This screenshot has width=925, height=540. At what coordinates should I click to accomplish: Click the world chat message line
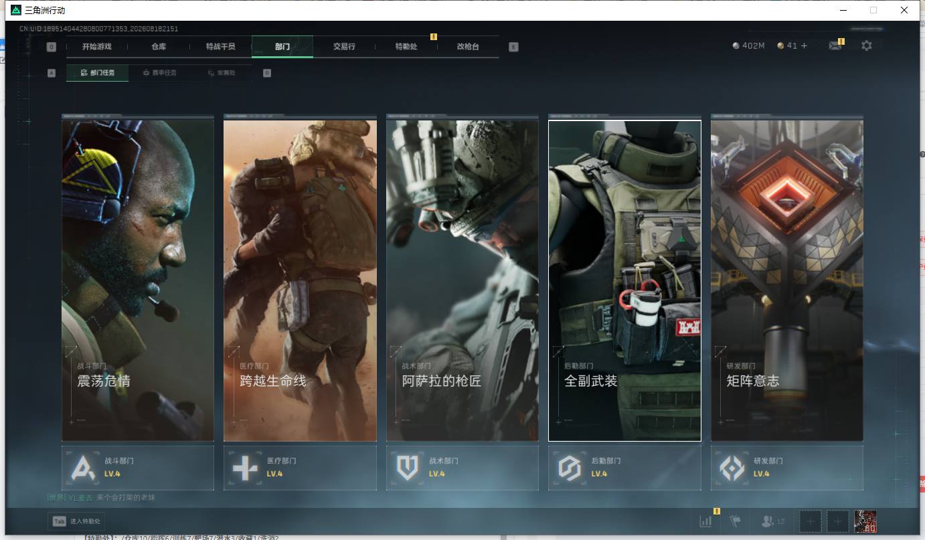101,498
